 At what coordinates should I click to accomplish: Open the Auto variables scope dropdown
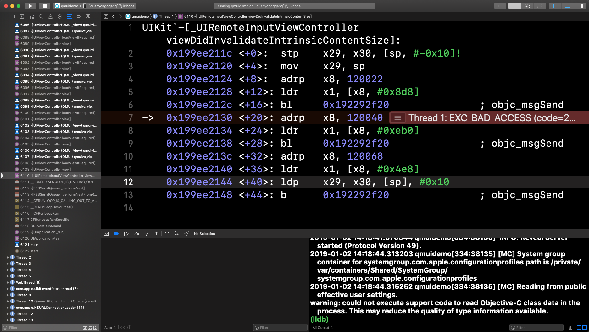110,328
